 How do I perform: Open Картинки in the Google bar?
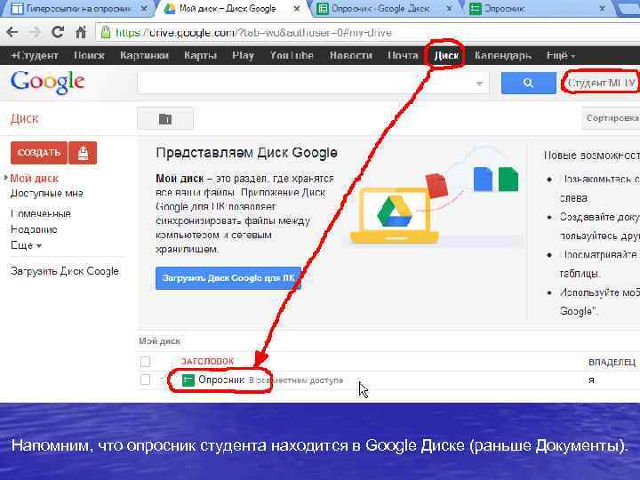tap(144, 55)
